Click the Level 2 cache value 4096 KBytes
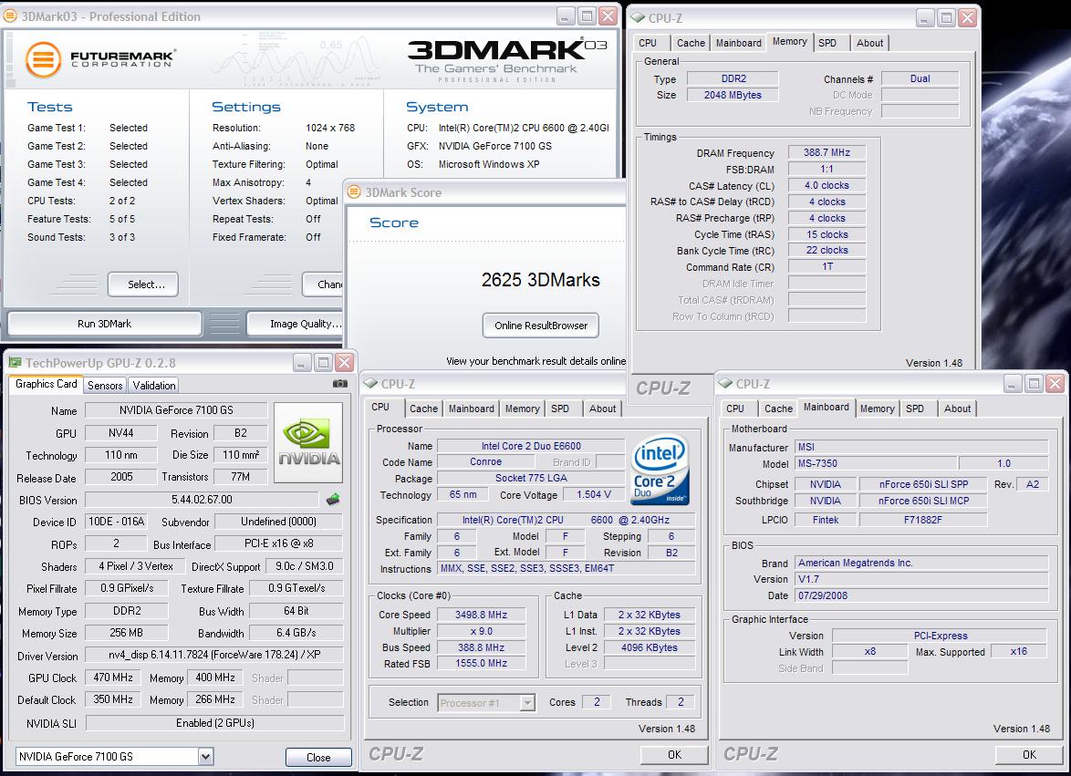This screenshot has height=776, width=1071. click(650, 647)
